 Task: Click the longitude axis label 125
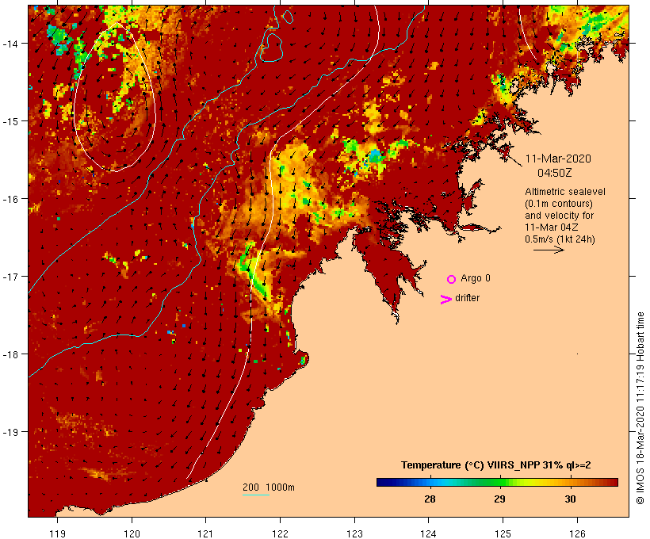coord(503,533)
